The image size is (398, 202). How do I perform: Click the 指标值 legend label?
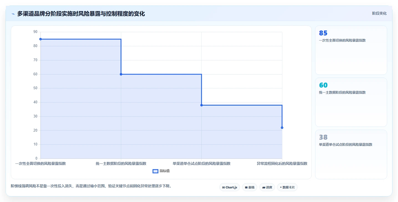pos(165,171)
